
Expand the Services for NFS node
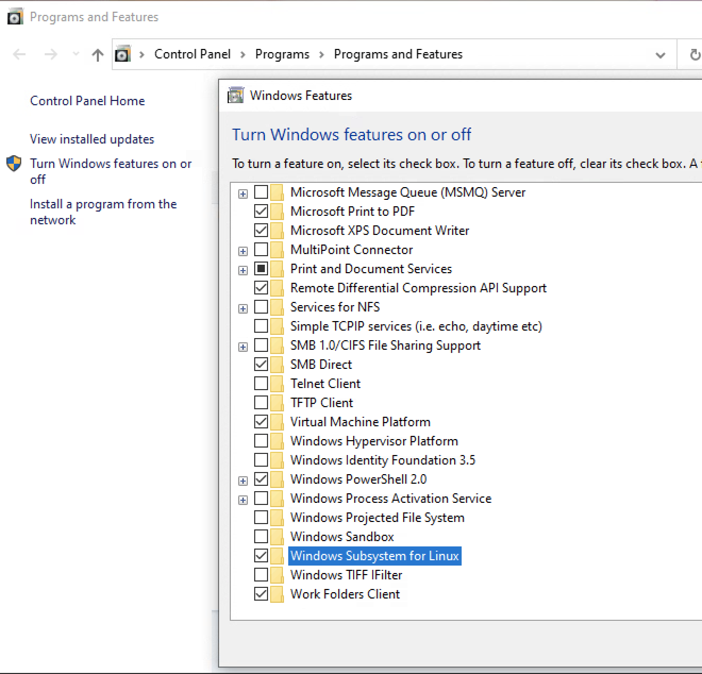[243, 309]
